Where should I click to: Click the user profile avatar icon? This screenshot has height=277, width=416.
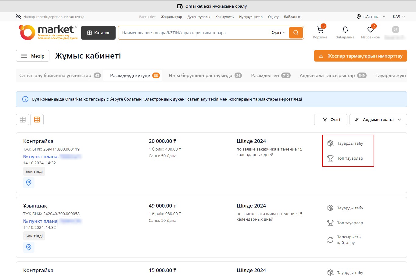tap(395, 30)
